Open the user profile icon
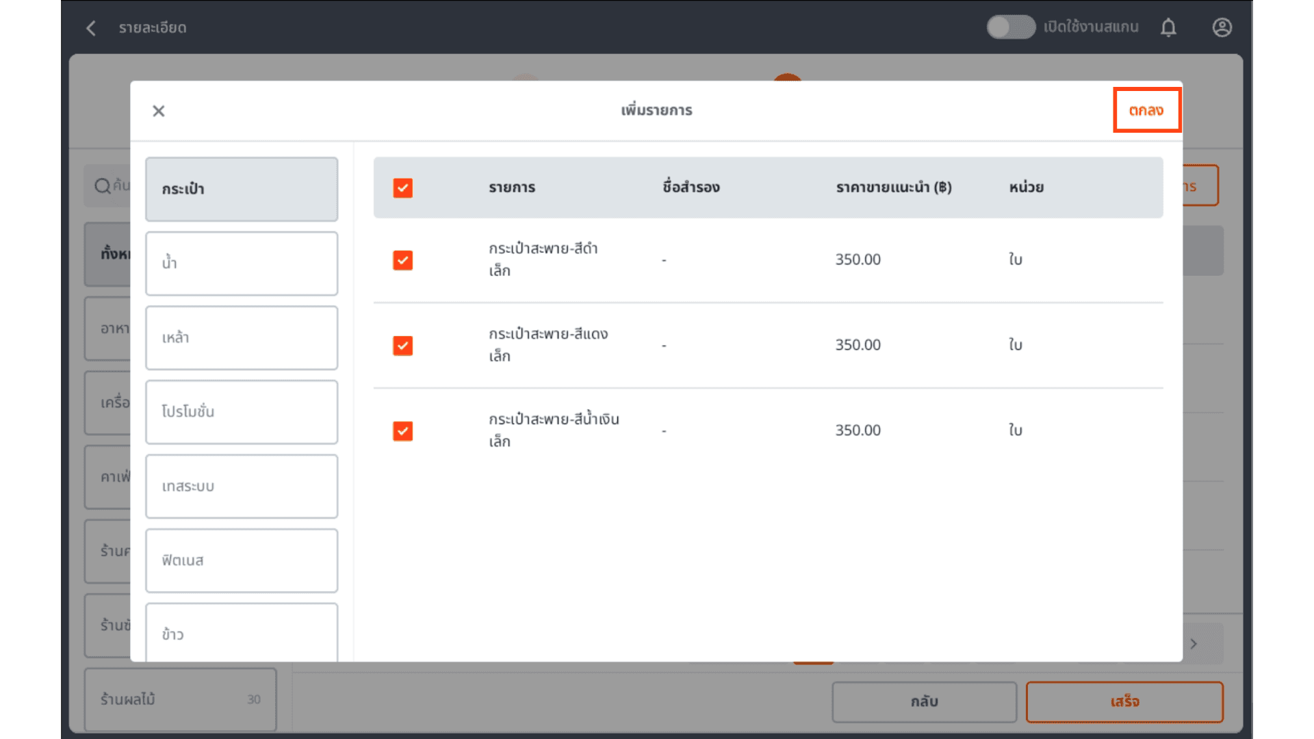 pos(1222,27)
